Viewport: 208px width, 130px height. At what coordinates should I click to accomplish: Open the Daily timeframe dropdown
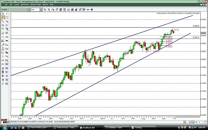[41, 10]
